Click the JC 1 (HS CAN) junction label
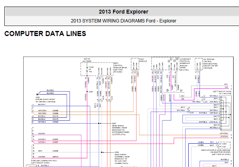239x167 pixels. pyautogui.click(x=222, y=93)
